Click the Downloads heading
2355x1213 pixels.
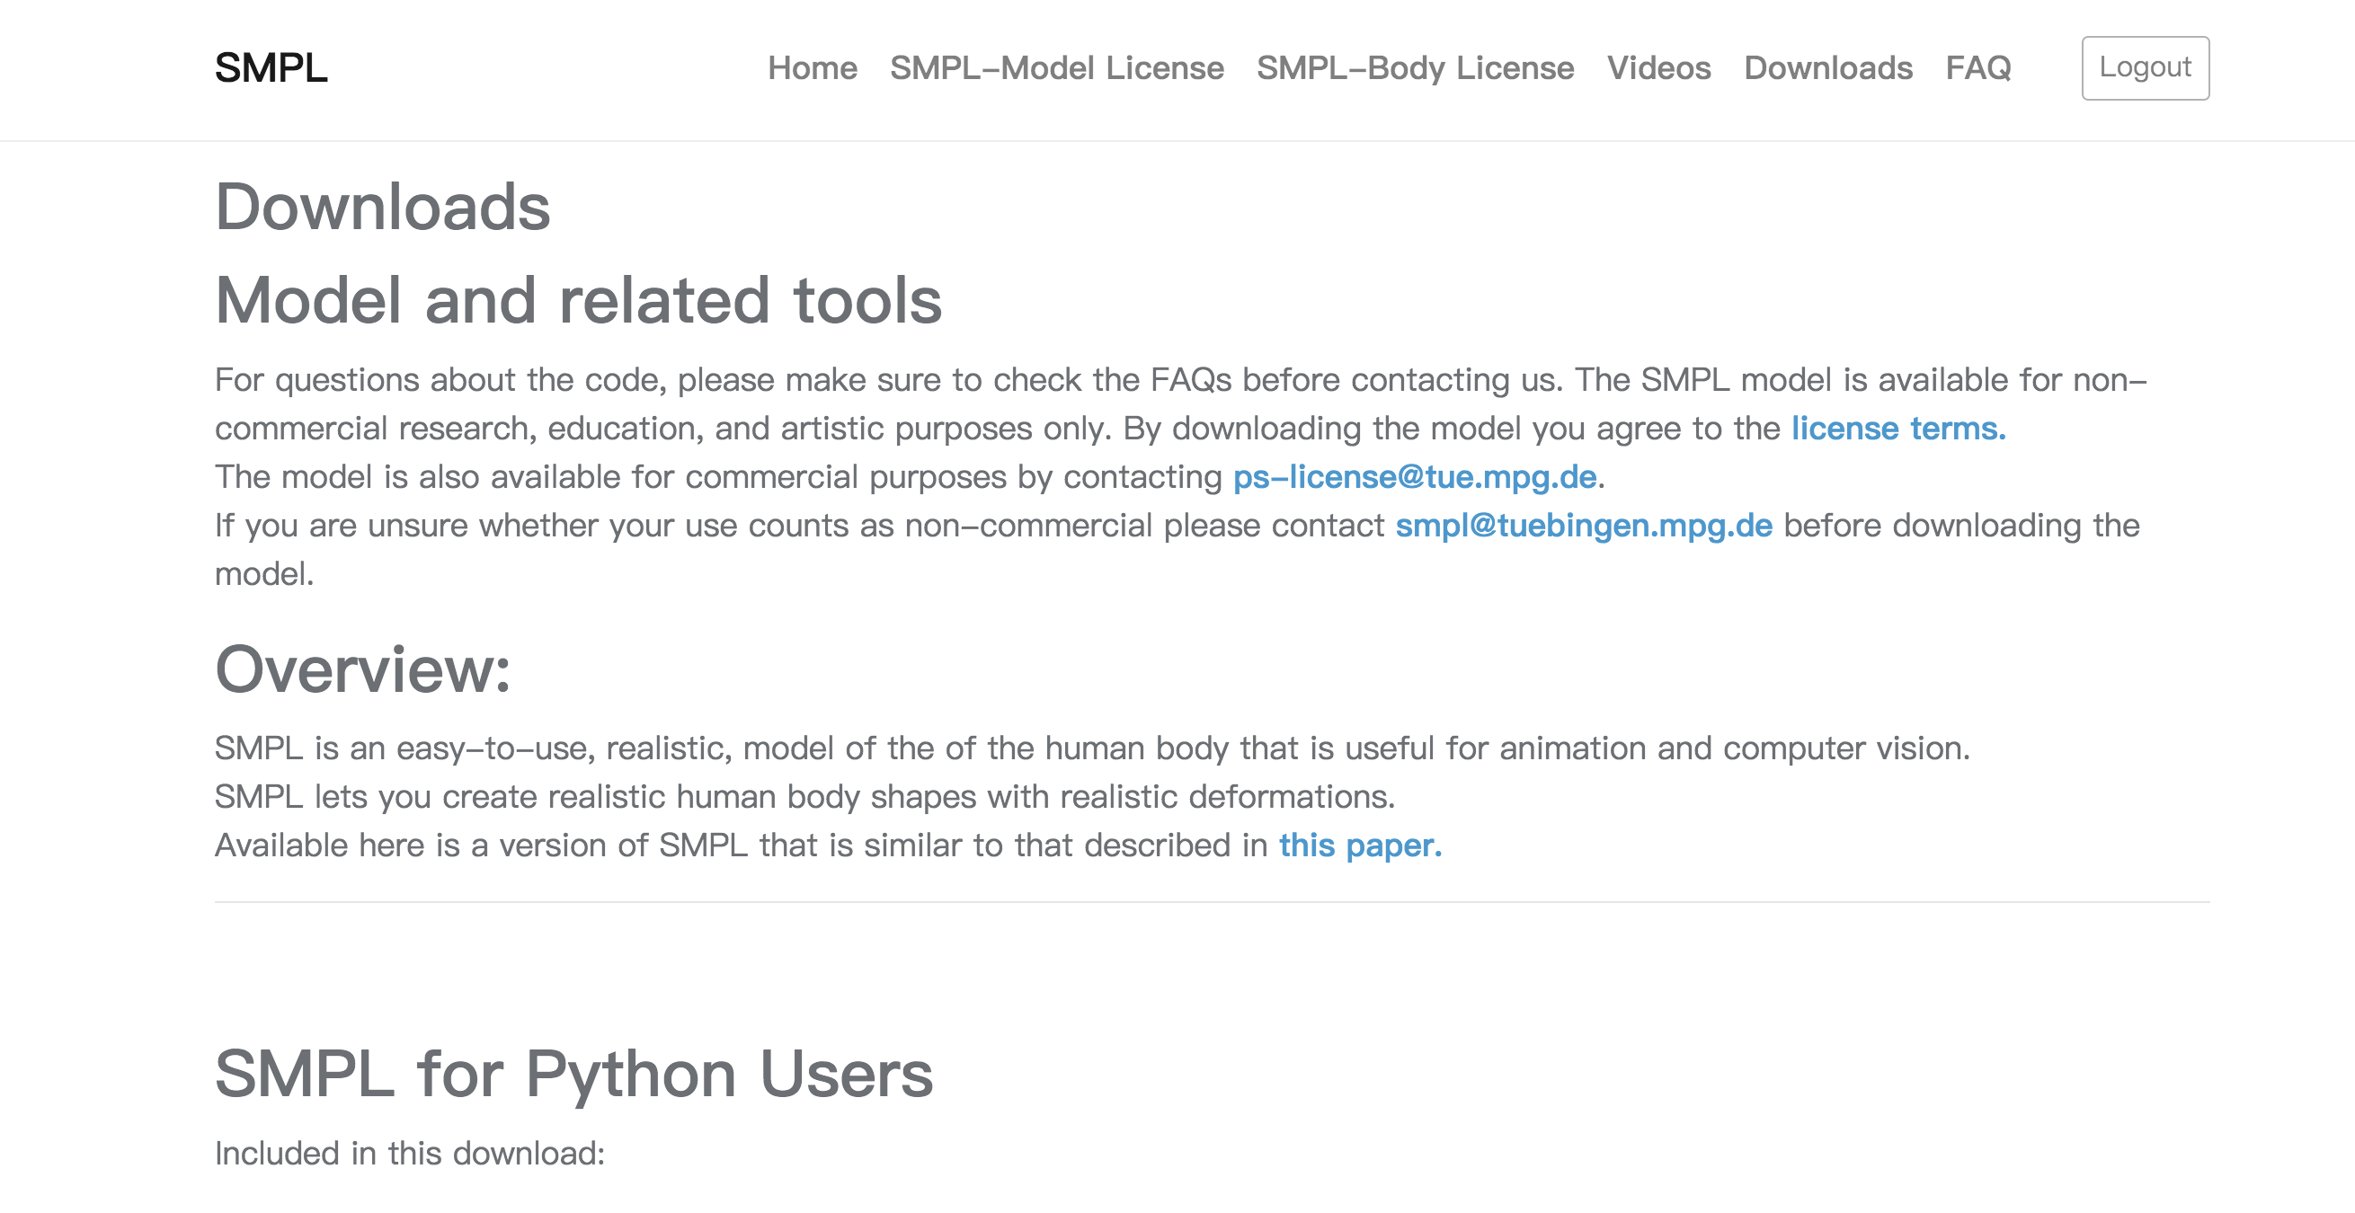[x=382, y=208]
